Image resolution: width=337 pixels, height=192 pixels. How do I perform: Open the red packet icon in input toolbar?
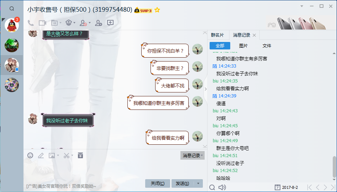(80, 155)
